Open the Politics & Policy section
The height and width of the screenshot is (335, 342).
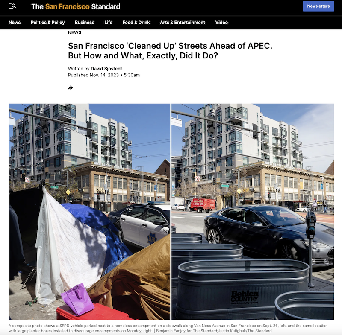click(x=47, y=23)
